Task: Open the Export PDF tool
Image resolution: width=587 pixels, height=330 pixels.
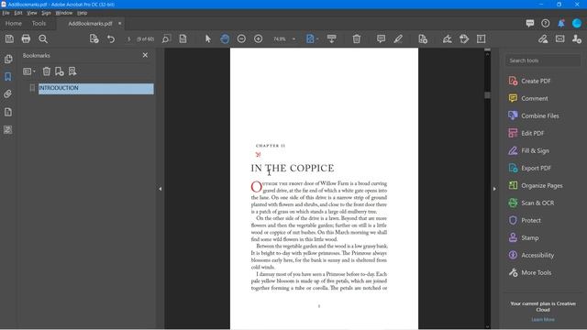Action: pyautogui.click(x=536, y=168)
